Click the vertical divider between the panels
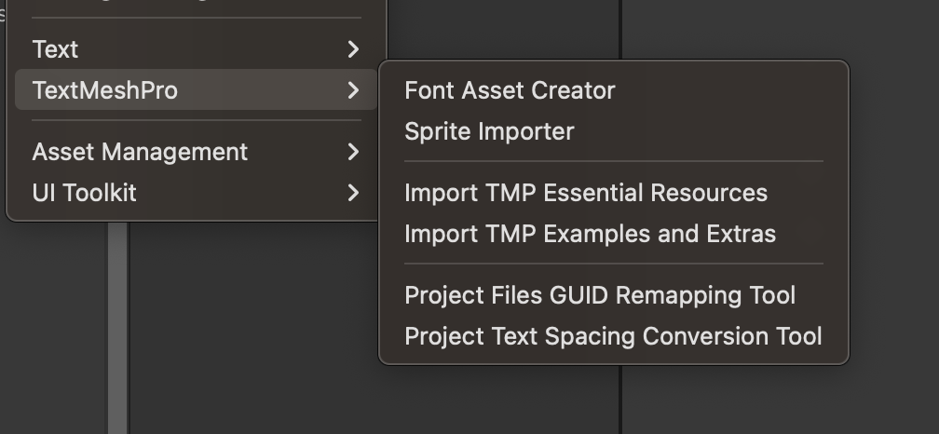Screen dimensions: 939x434 click(620, 400)
